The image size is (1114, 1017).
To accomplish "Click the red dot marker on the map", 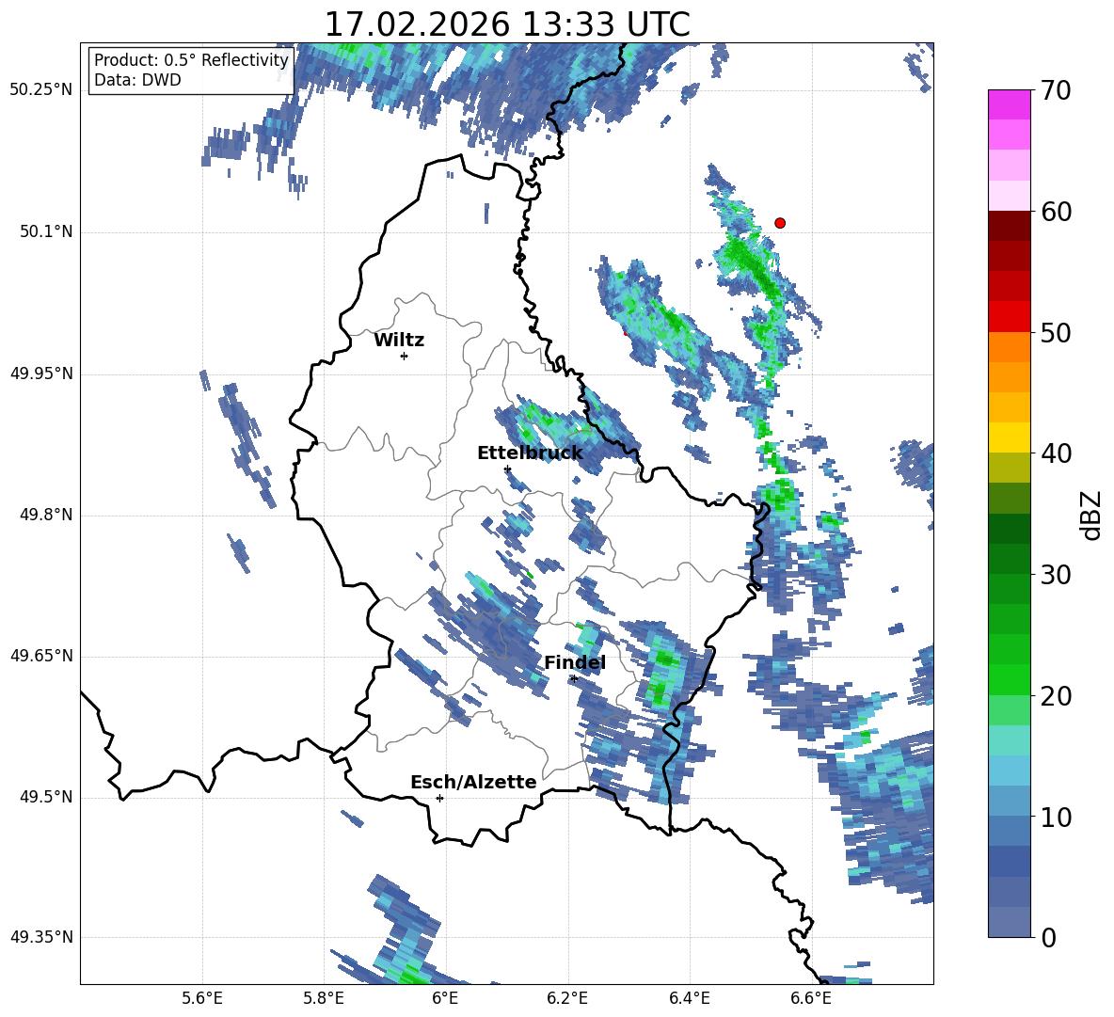I will pos(780,223).
